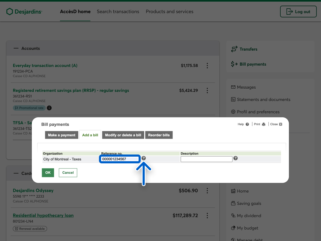Click the Desjardins logo

pyautogui.click(x=24, y=12)
